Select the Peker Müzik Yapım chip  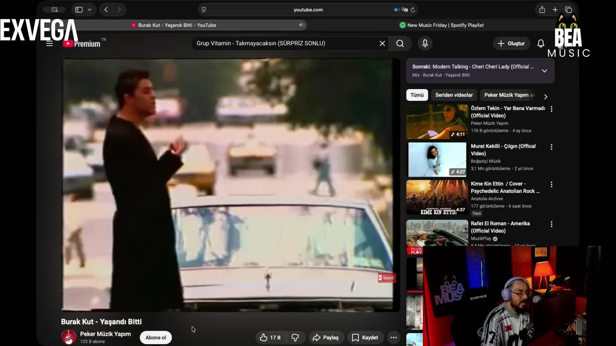[509, 95]
